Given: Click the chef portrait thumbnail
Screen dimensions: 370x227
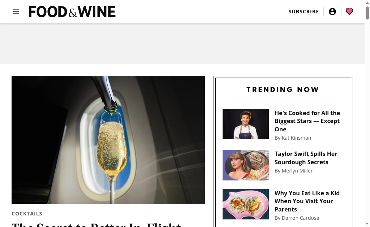Looking at the screenshot, I should point(246,124).
